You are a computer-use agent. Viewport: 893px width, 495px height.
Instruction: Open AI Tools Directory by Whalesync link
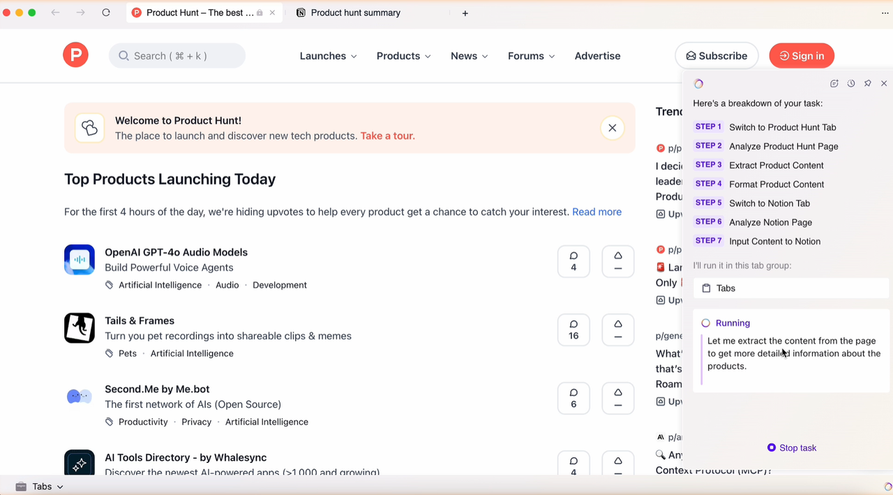click(x=186, y=457)
